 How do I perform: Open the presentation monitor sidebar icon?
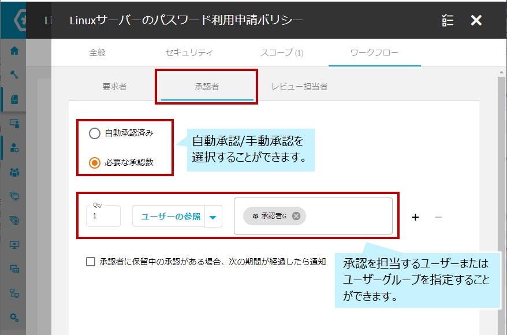pyautogui.click(x=14, y=244)
